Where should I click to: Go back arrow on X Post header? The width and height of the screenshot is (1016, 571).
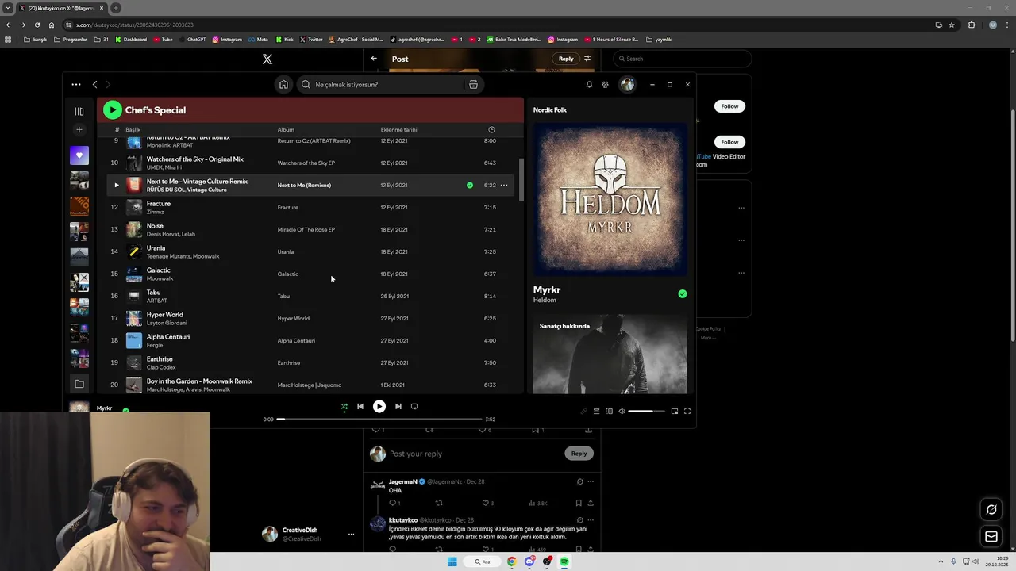374,59
